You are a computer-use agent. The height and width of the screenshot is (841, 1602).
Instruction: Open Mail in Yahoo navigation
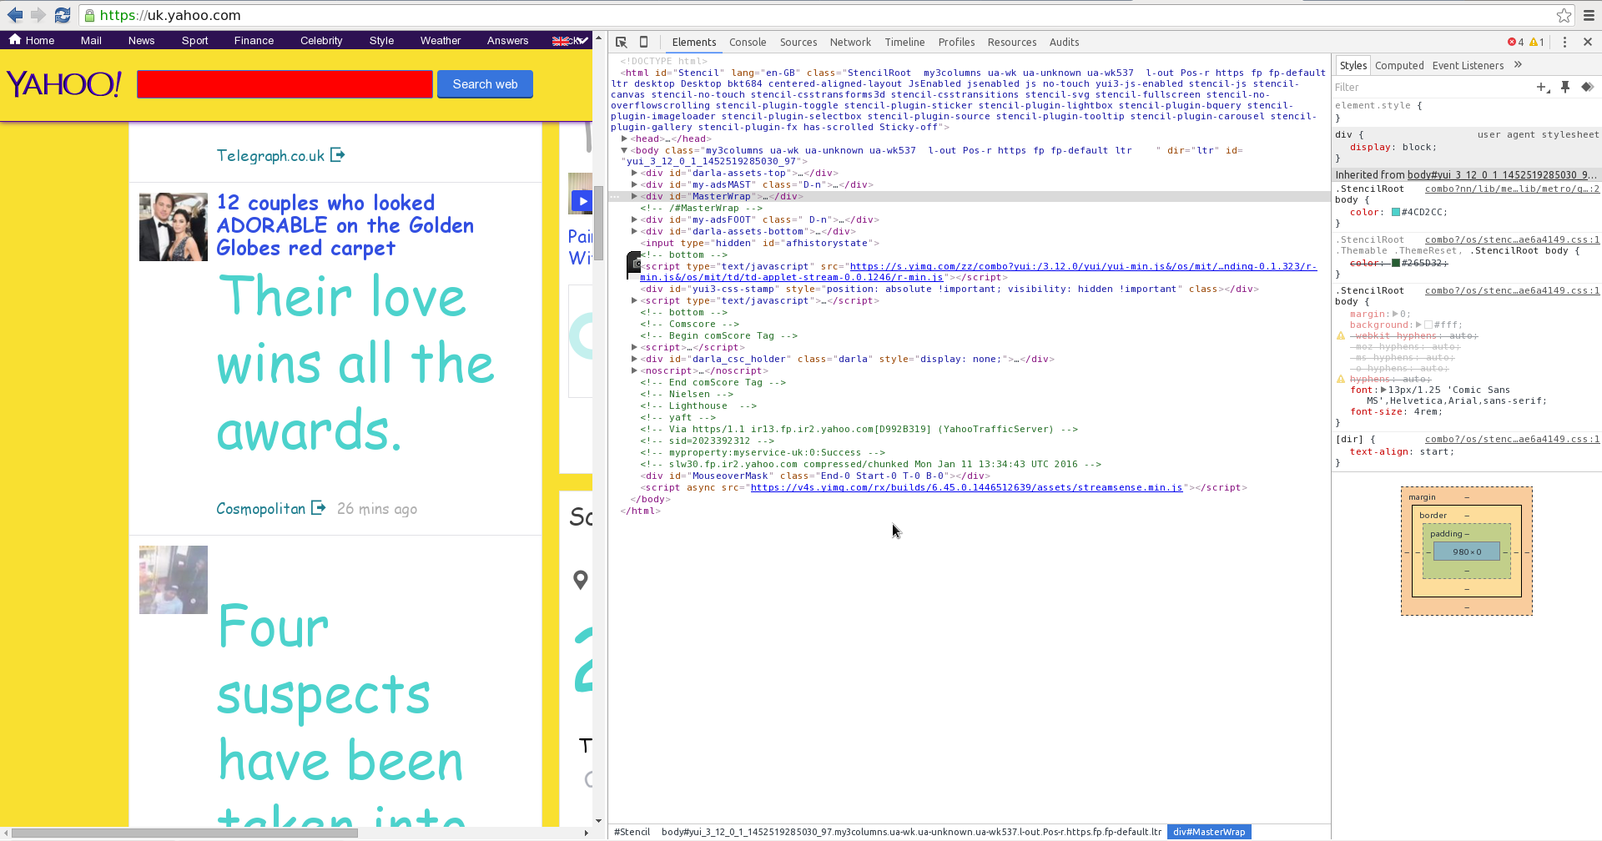point(91,40)
